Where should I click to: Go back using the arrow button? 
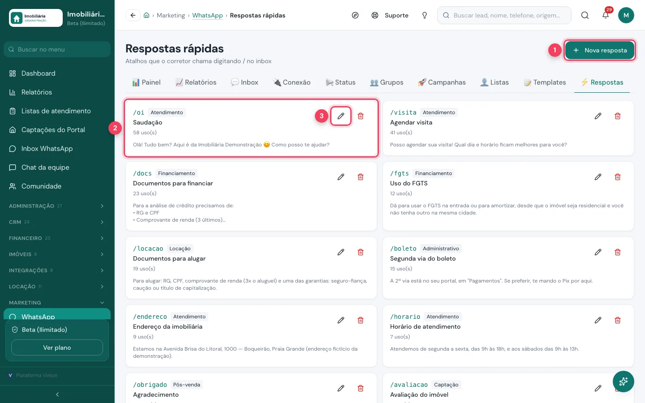coord(133,15)
